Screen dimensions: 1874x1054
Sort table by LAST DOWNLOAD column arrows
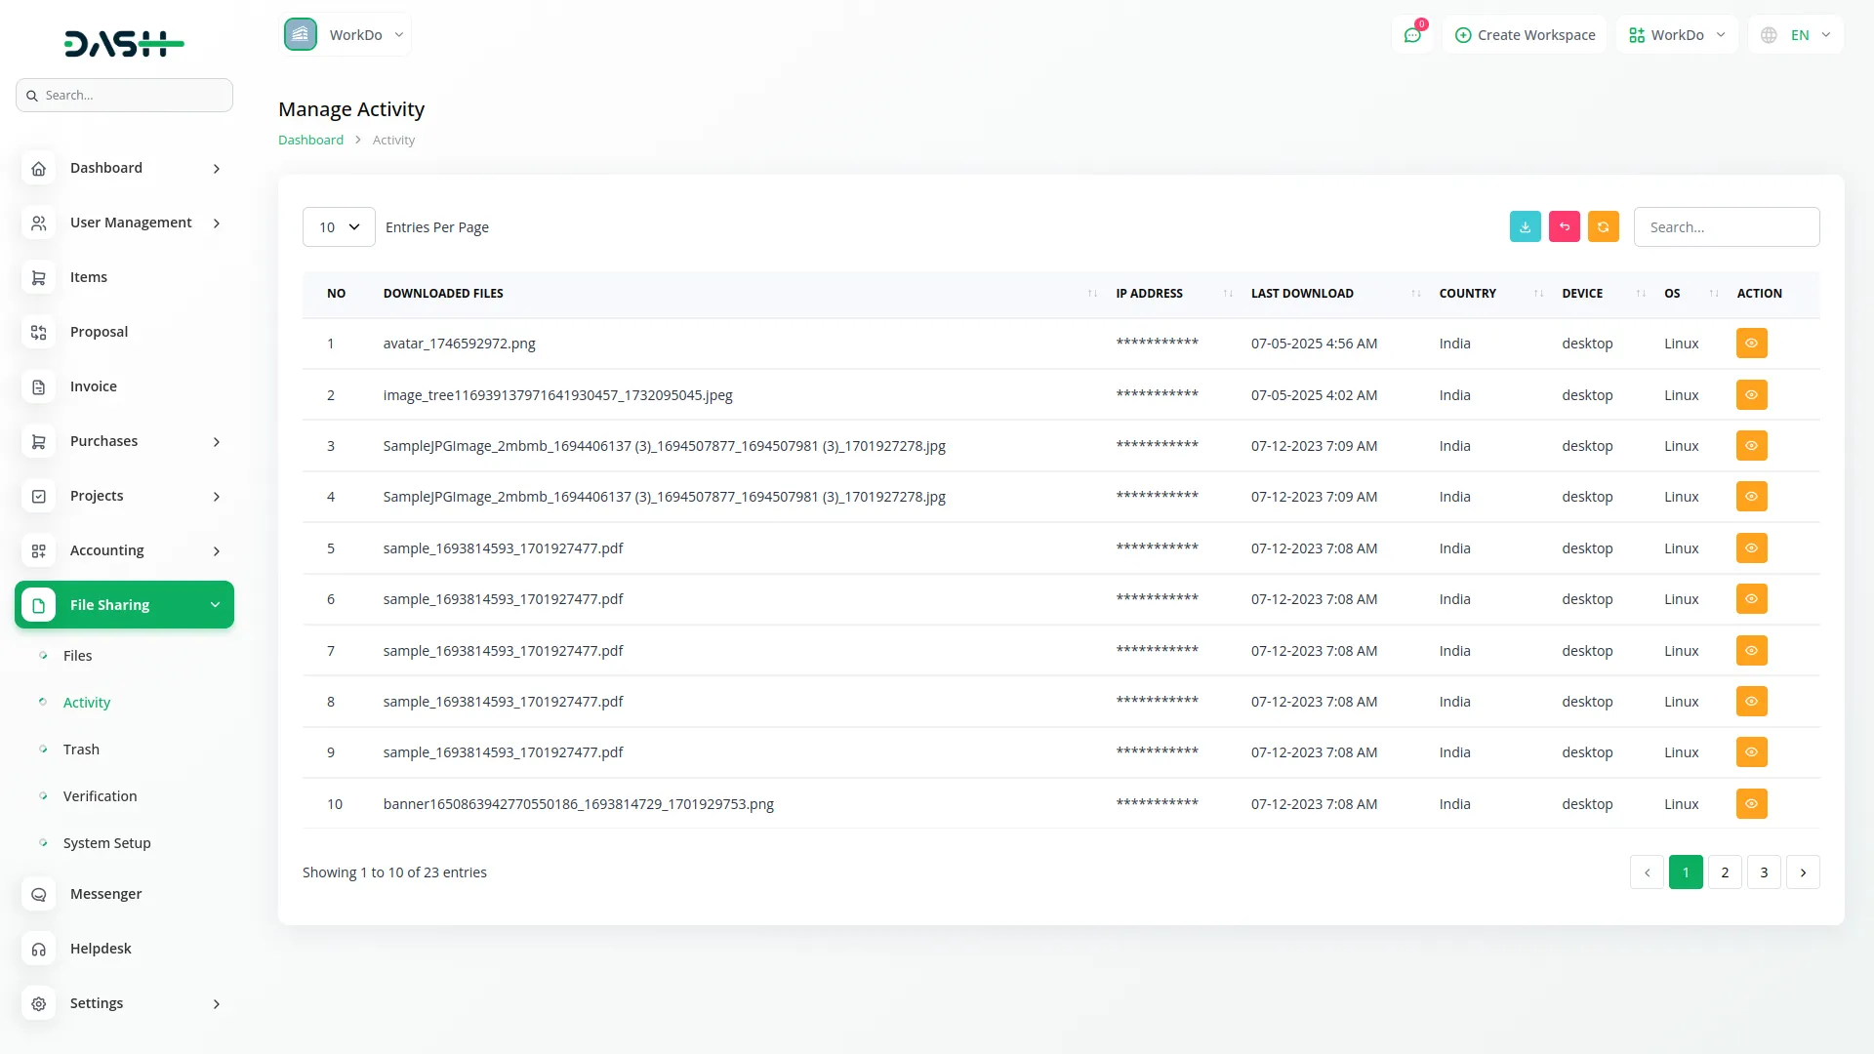coord(1416,293)
